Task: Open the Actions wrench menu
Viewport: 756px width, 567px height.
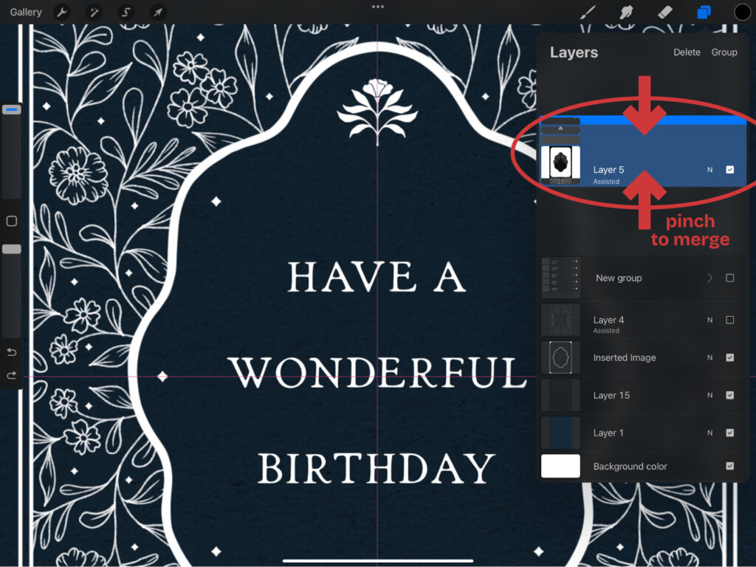Action: point(63,13)
